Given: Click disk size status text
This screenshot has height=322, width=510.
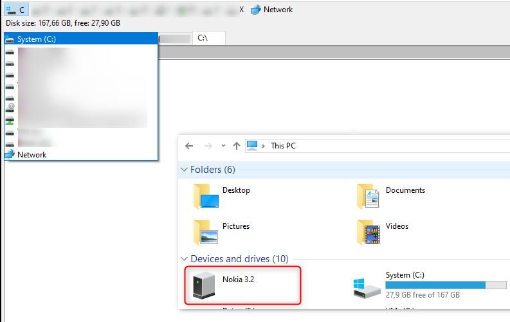Looking at the screenshot, I should click(x=63, y=23).
